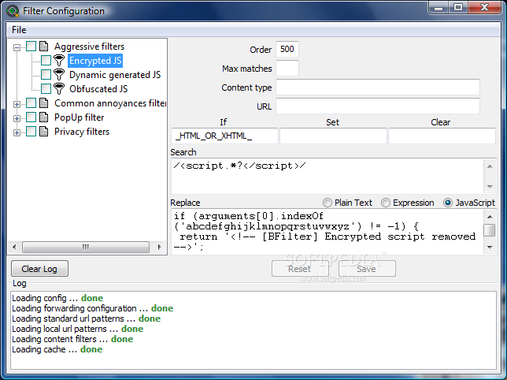Click the Set input field
Screen dimensions: 507x380
click(333, 136)
